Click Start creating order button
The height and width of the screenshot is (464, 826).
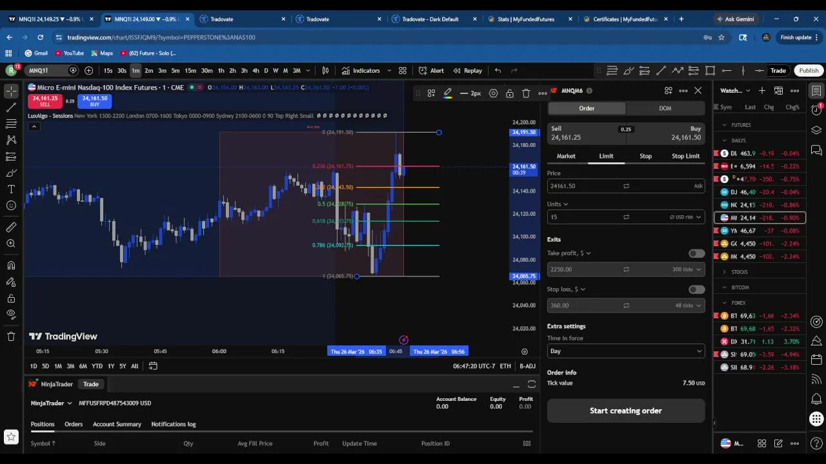click(x=625, y=411)
